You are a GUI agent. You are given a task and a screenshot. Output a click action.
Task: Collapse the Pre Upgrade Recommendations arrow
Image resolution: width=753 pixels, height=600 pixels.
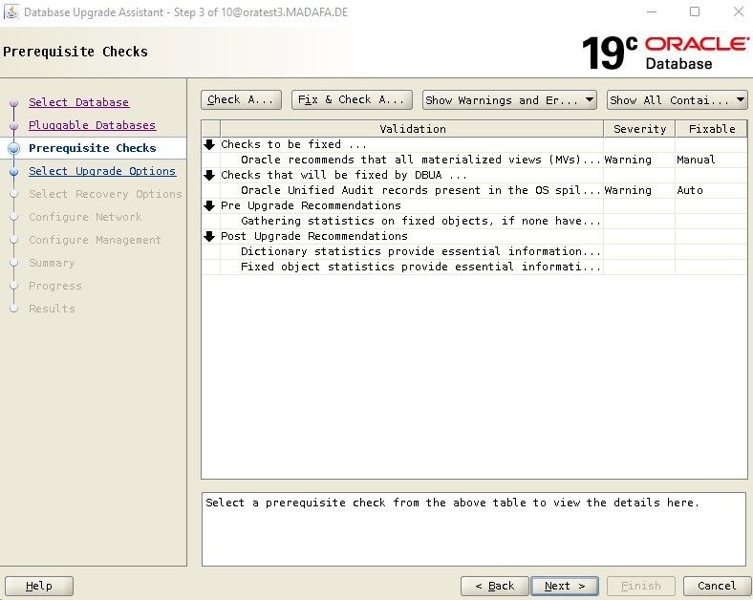click(209, 206)
